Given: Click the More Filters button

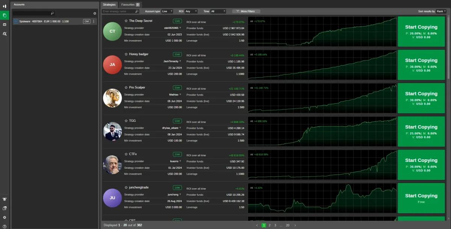Looking at the screenshot, I should click(x=246, y=11).
